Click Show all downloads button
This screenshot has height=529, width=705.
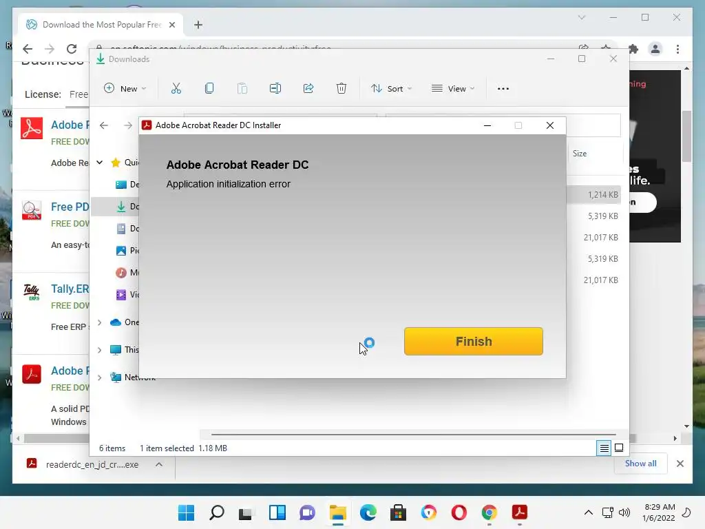point(641,464)
